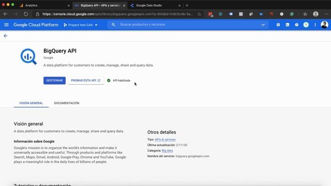Open the three-dot settings menu in Cloud header
This screenshot has width=331, height=186.
point(315,25)
